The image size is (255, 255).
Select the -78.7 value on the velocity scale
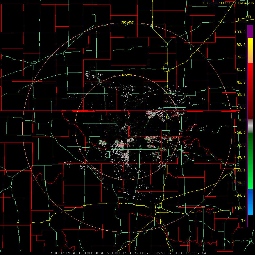240,183
